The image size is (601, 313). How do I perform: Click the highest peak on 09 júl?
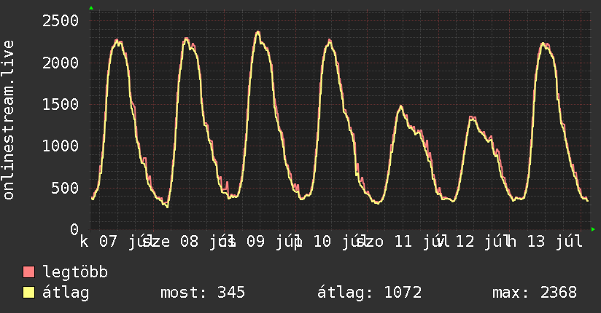coord(258,32)
